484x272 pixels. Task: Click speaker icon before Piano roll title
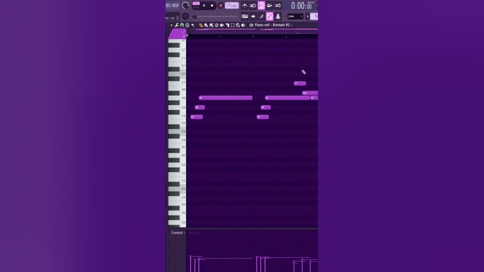tap(251, 25)
